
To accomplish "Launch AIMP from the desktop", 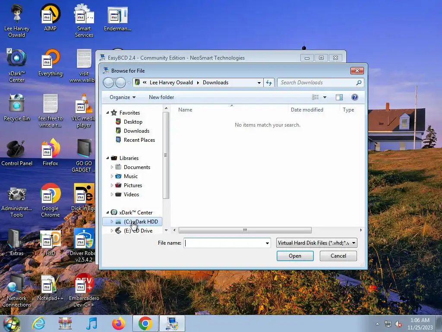I will [x=50, y=17].
